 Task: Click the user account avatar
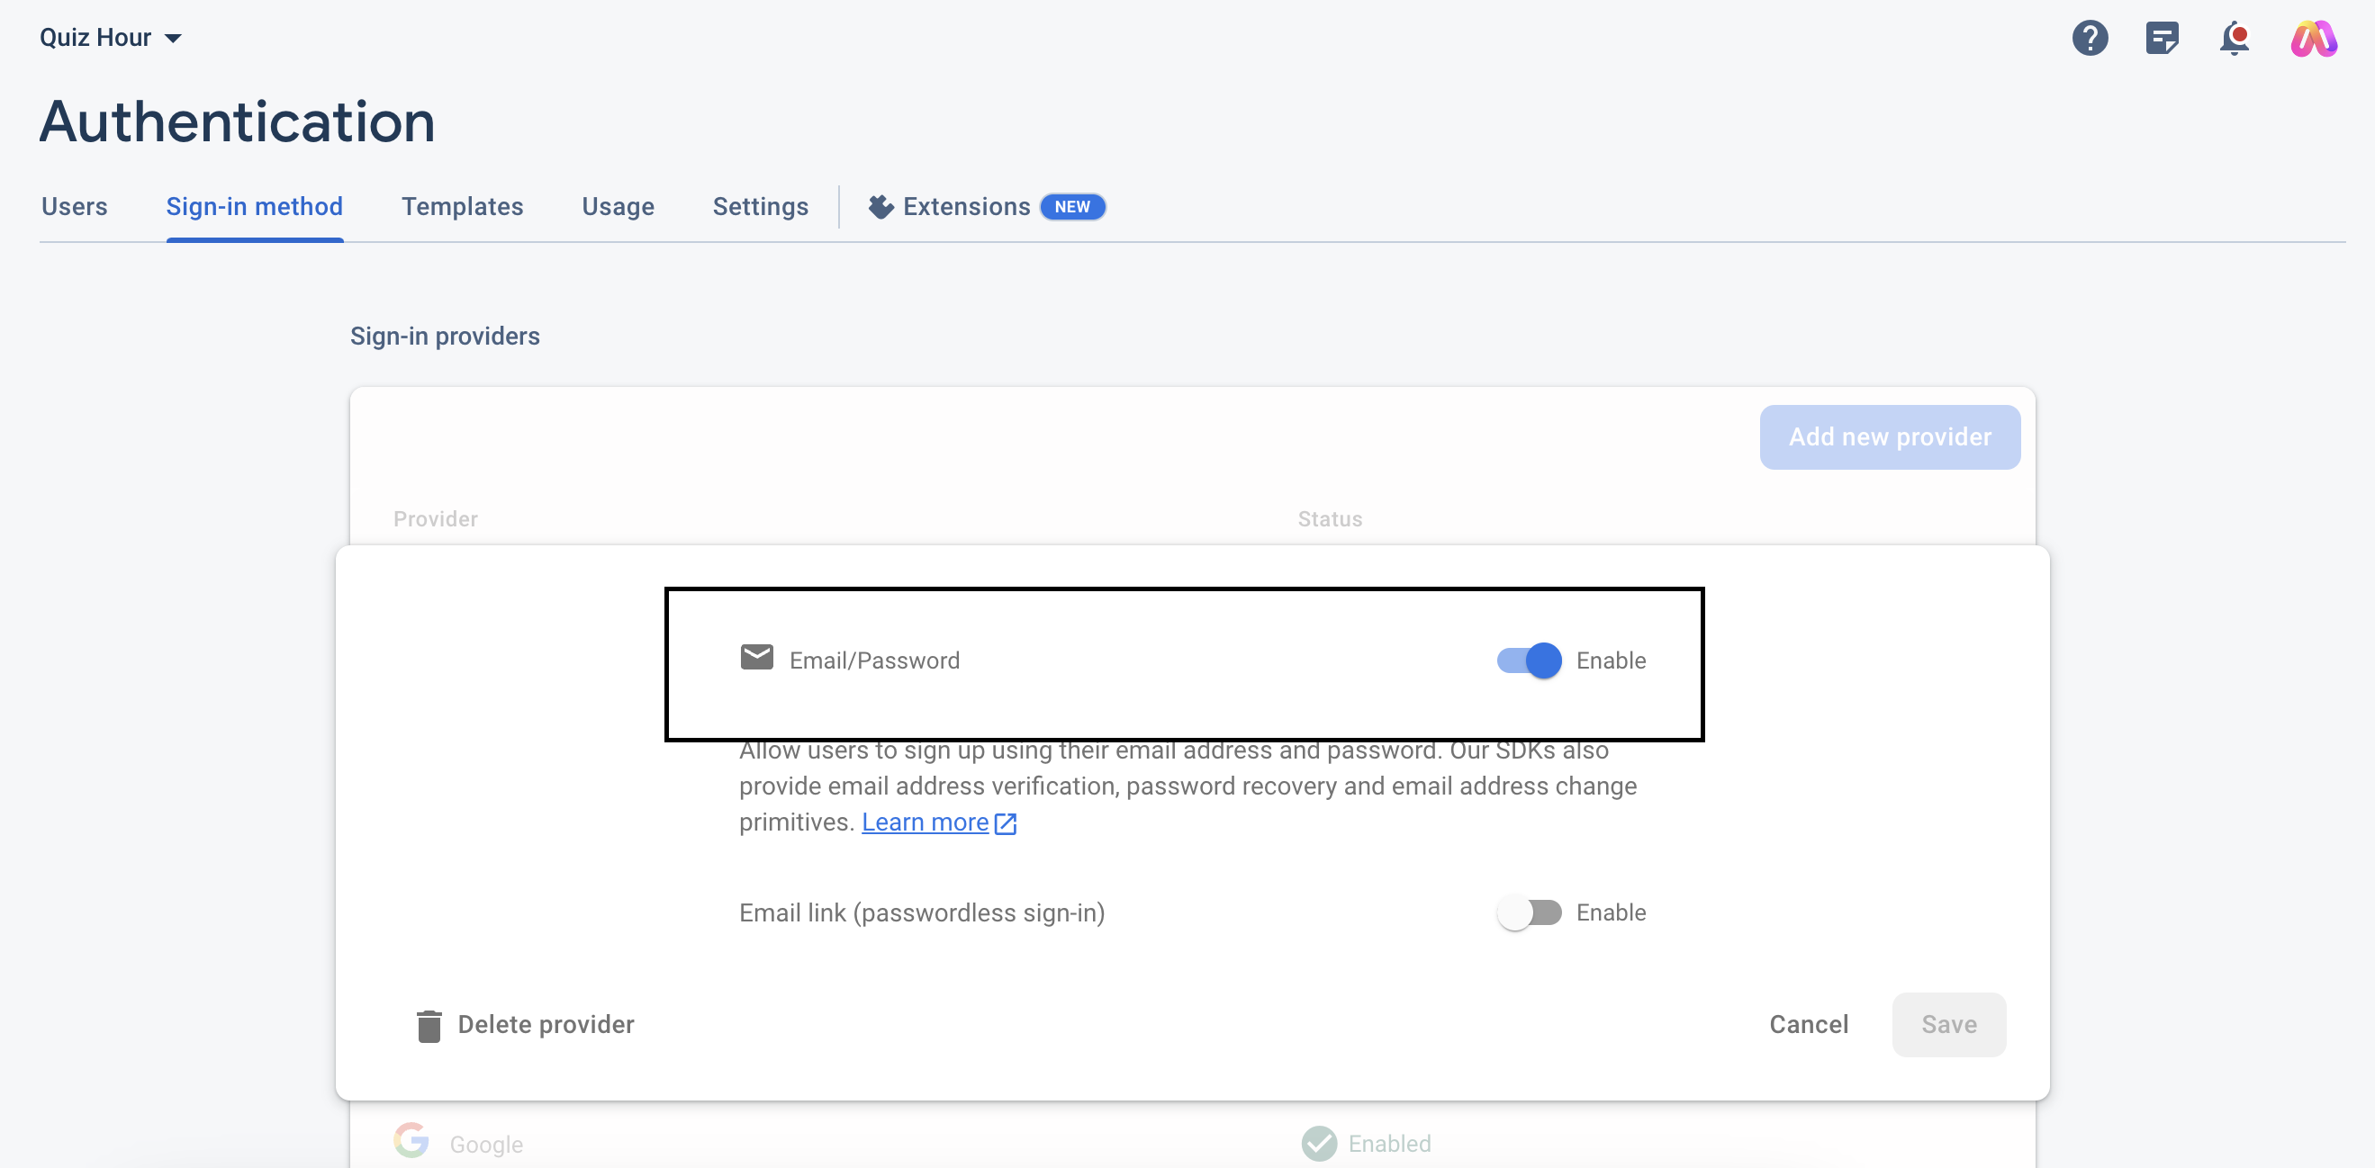(2313, 38)
